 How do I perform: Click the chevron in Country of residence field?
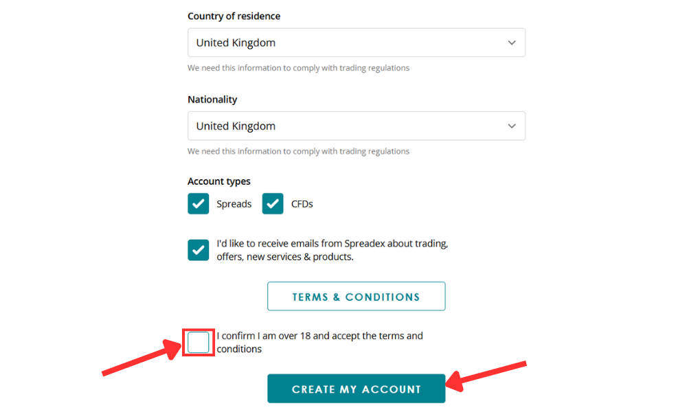coord(512,43)
